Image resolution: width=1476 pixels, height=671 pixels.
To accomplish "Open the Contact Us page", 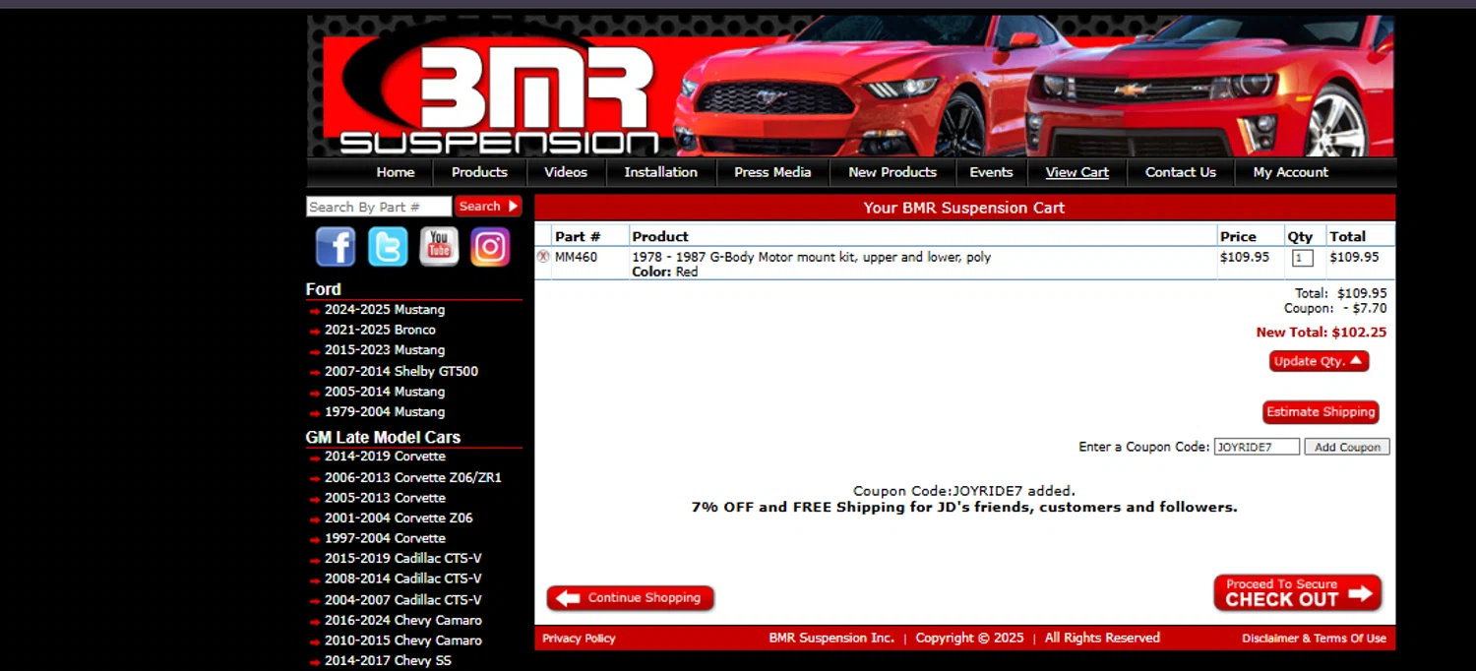I will pos(1181,172).
